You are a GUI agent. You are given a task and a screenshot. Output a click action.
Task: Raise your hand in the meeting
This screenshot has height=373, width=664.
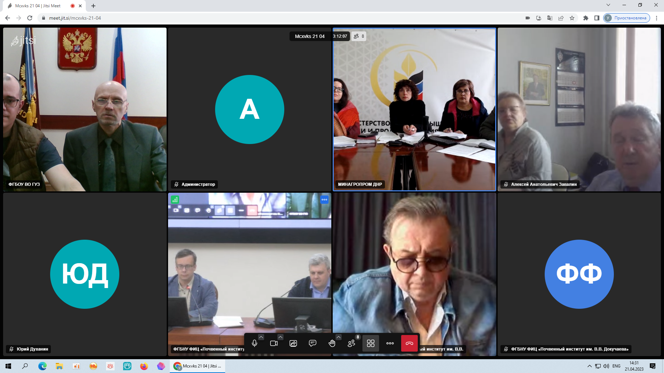[332, 343]
